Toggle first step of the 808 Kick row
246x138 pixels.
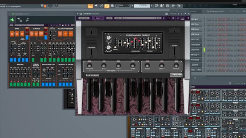point(208,20)
